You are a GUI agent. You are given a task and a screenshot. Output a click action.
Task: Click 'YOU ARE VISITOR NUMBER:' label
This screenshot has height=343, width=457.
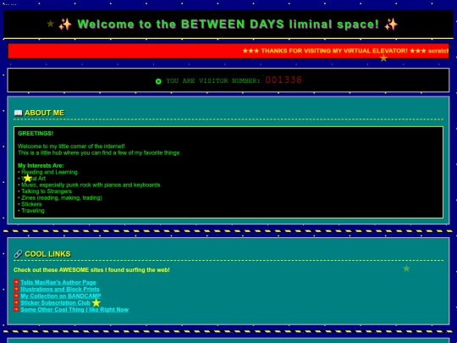click(213, 81)
